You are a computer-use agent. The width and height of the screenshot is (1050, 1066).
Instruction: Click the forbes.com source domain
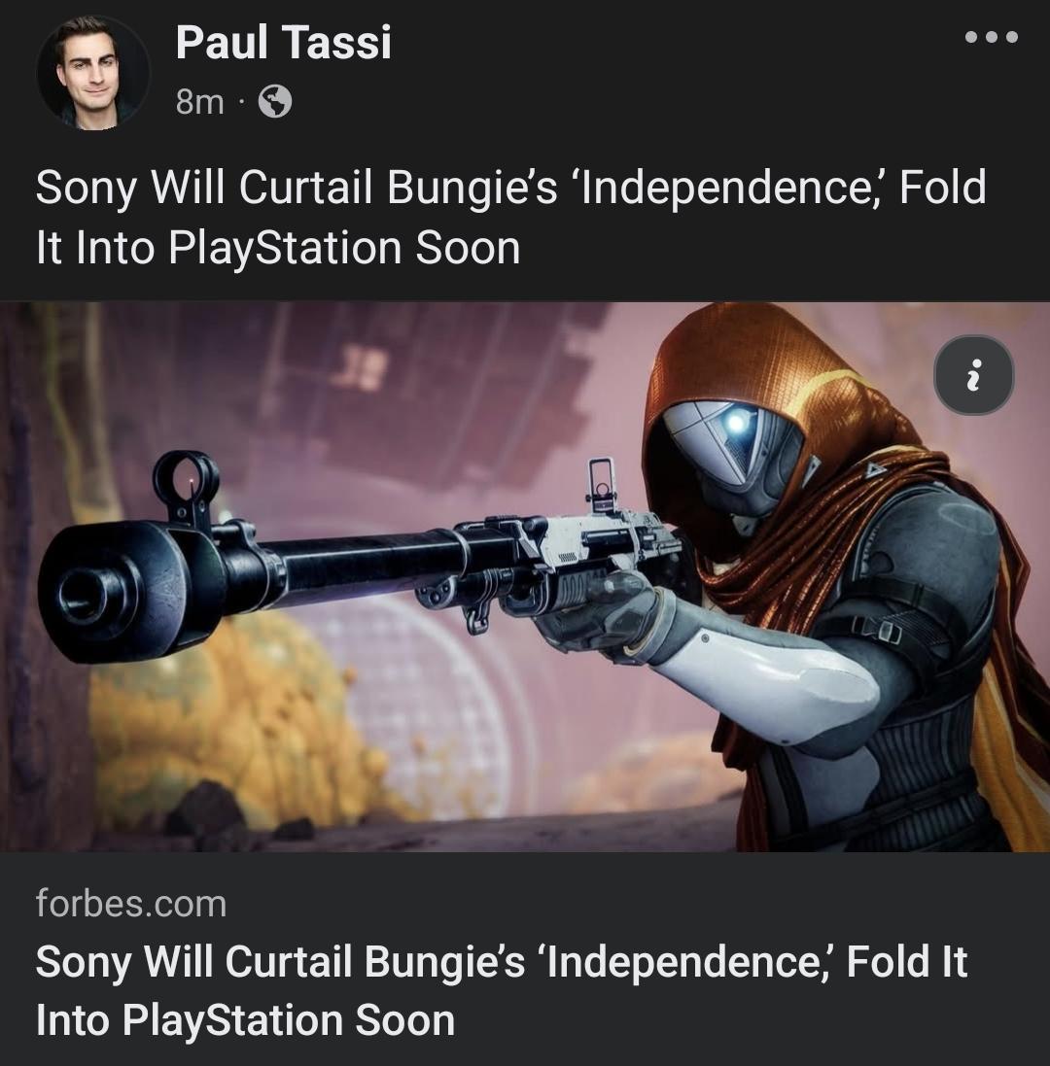point(130,904)
